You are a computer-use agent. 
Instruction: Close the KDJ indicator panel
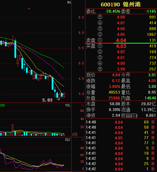(x=83, y=140)
